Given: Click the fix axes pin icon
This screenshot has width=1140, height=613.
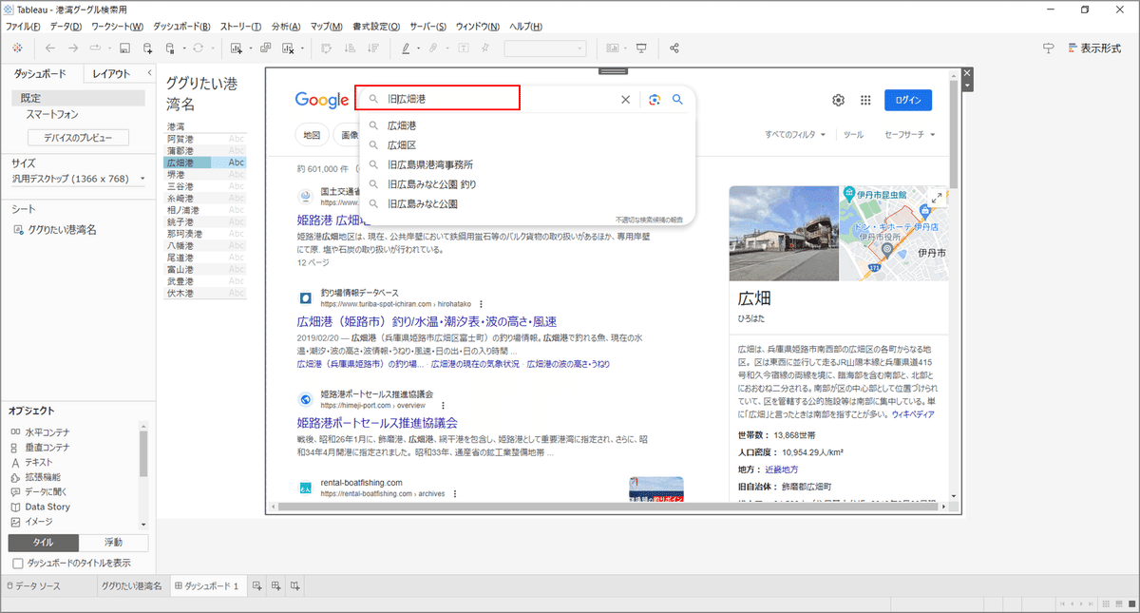Looking at the screenshot, I should coord(485,48).
